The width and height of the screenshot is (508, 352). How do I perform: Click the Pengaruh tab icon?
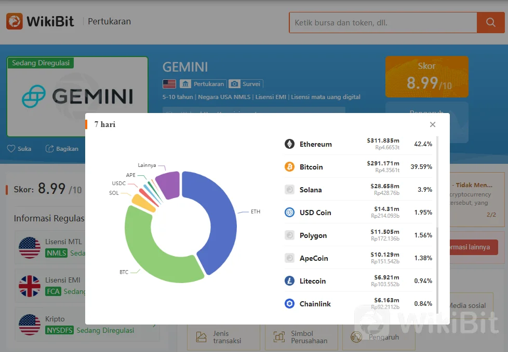[356, 337]
